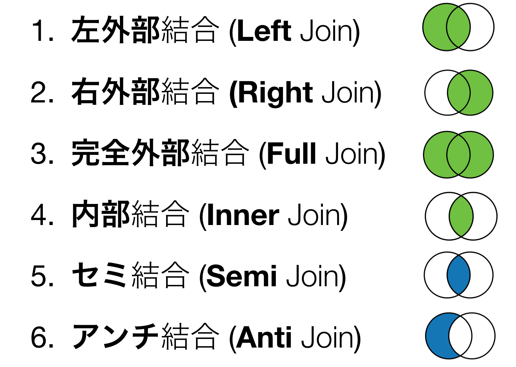Click the bold word Right
Viewport: 516px width, 367px height.
point(275,94)
